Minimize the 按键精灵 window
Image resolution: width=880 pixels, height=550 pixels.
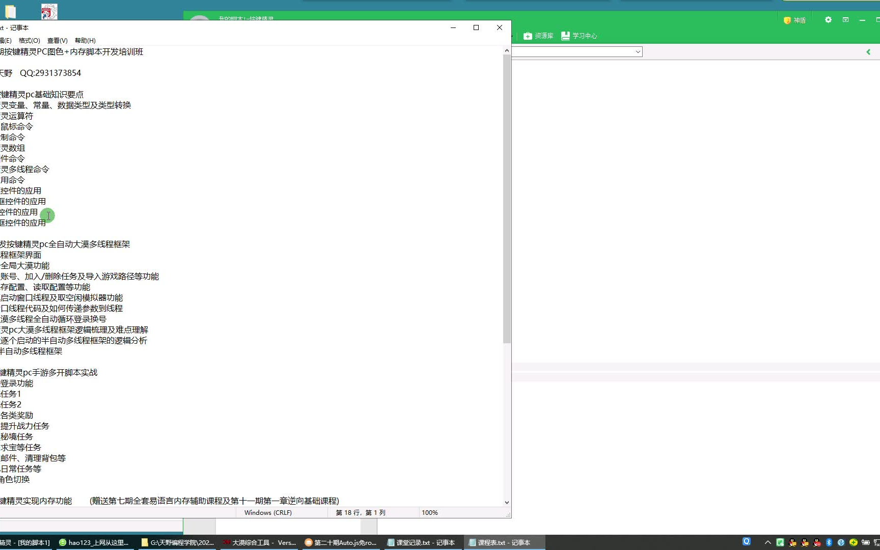862,20
